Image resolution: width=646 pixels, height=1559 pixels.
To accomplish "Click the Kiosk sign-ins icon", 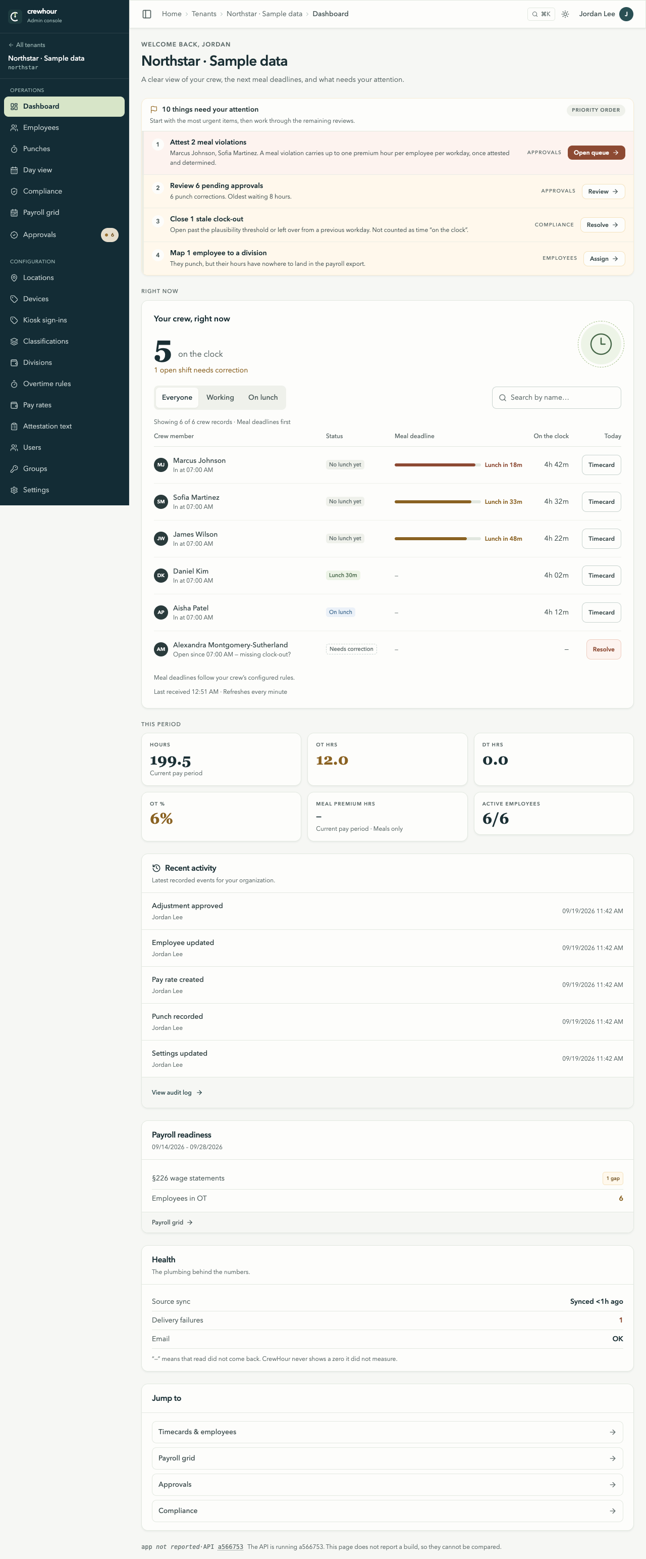I will point(14,320).
